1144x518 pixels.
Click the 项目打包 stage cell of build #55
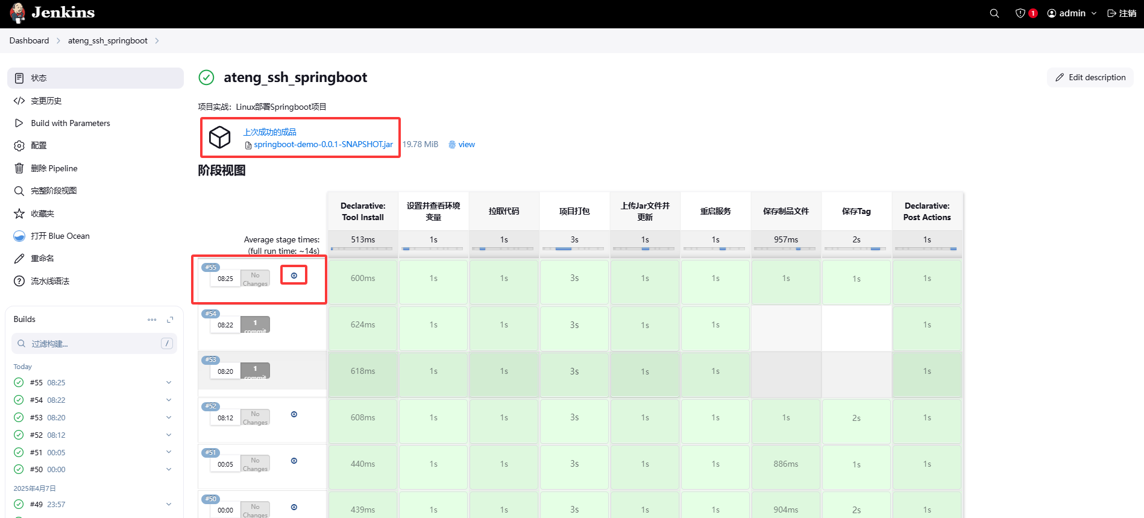(x=574, y=279)
